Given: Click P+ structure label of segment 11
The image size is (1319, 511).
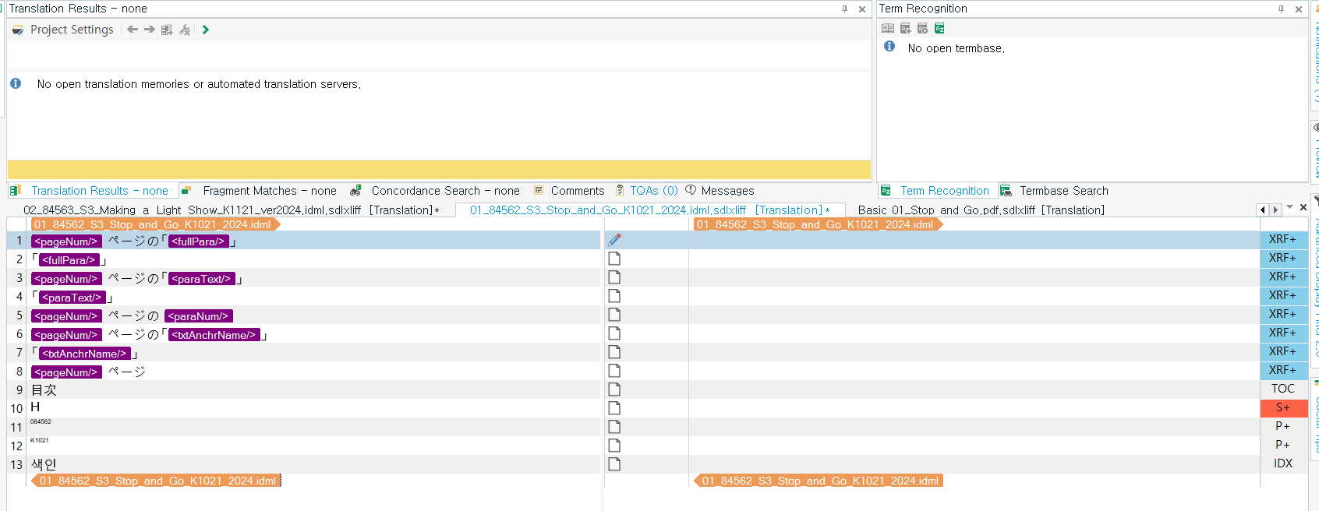Looking at the screenshot, I should 1282,426.
